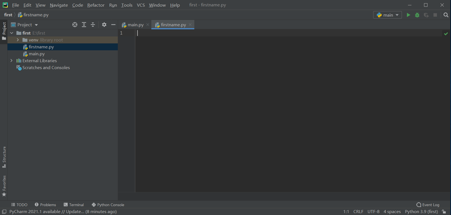
Task: Open the main run configuration dropdown
Action: [388, 15]
